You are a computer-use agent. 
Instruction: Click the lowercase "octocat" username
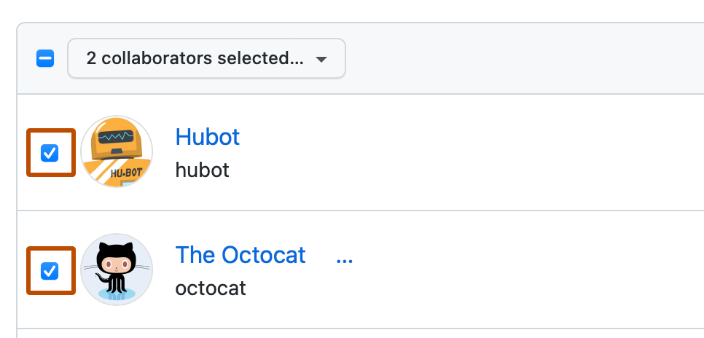(211, 288)
